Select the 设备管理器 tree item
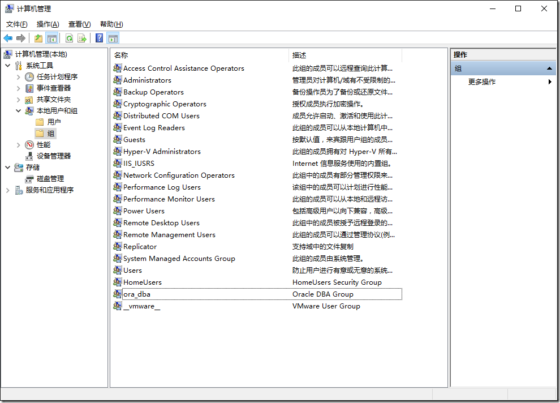The image size is (560, 403). [x=54, y=156]
